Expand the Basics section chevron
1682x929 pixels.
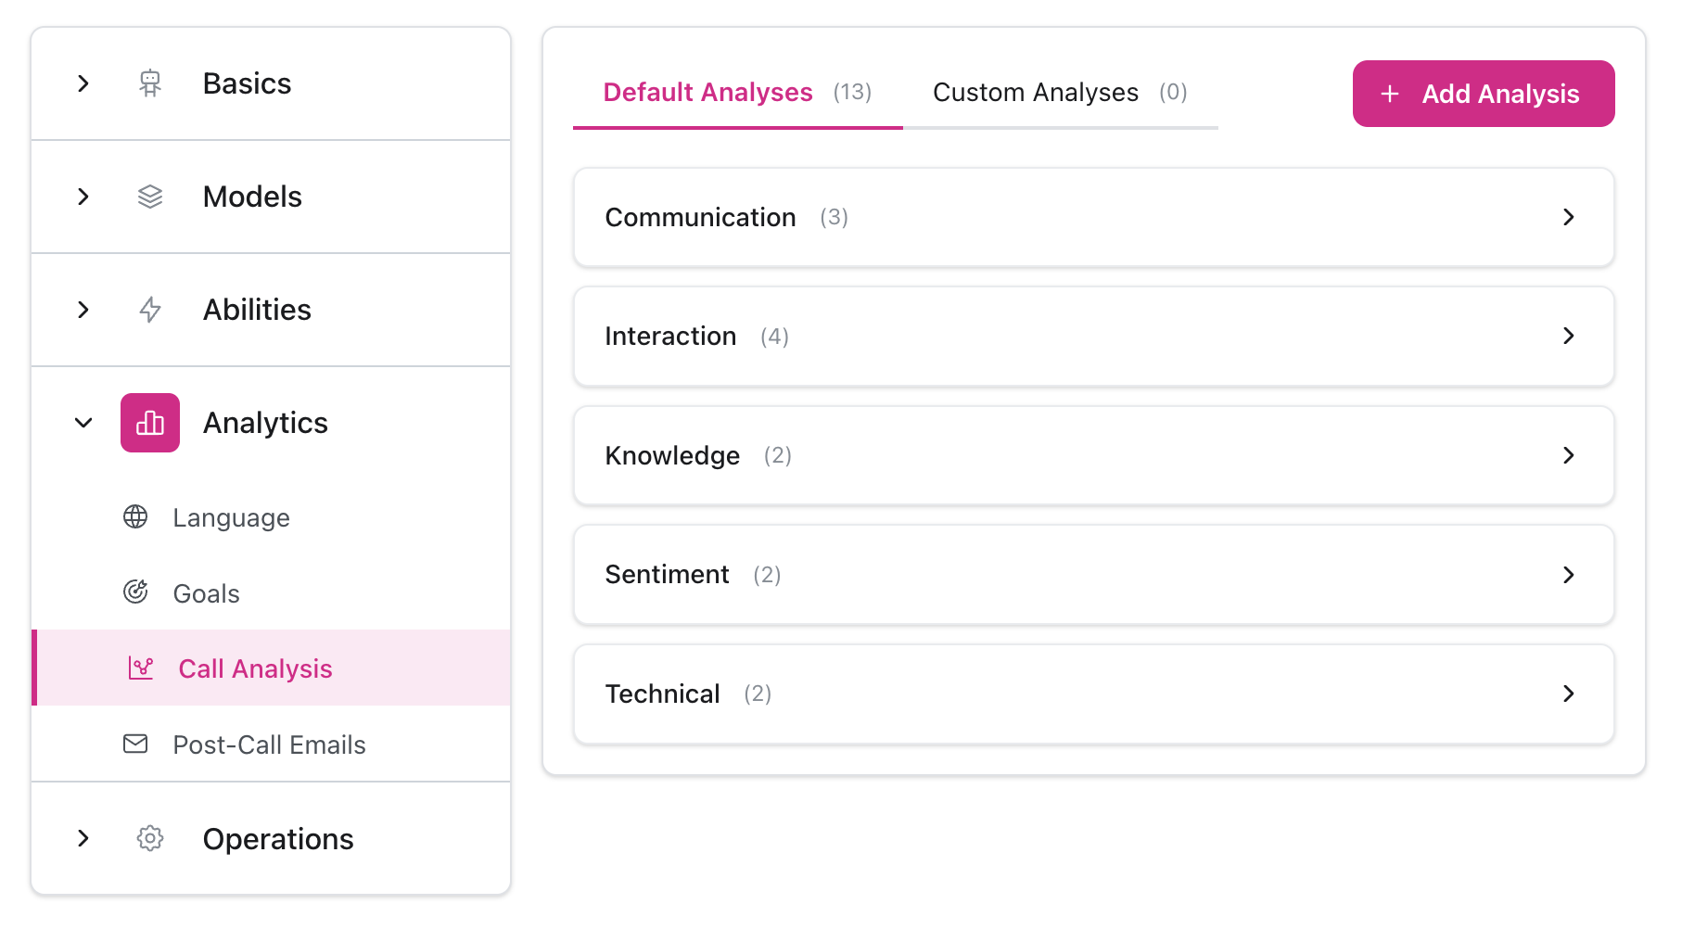pos(83,83)
